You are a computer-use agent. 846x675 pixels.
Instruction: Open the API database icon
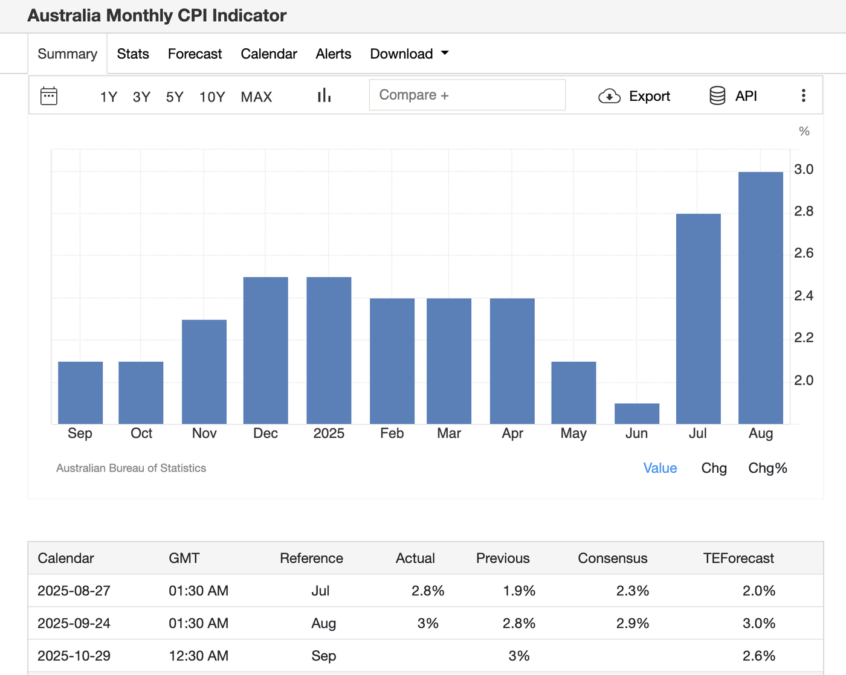pos(717,95)
